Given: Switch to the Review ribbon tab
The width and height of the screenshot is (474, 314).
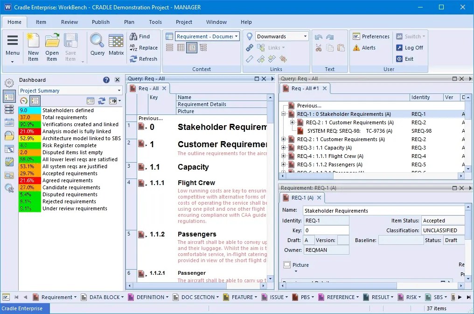Looking at the screenshot, I should (69, 22).
